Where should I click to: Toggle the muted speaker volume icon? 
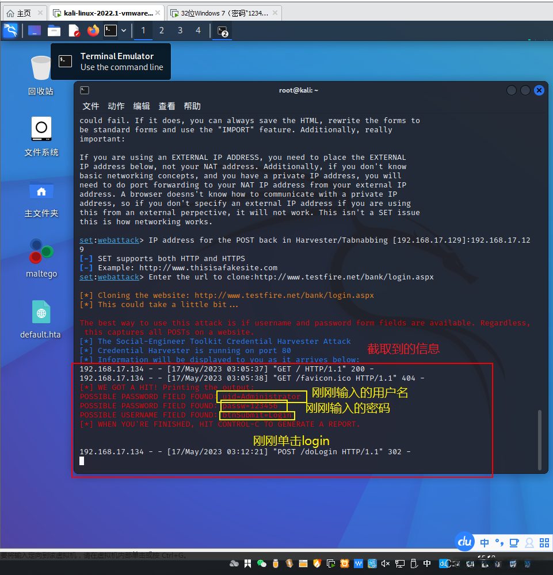[386, 563]
